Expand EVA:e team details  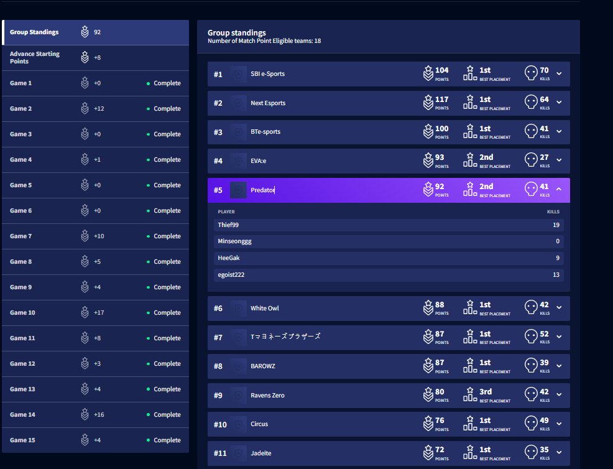559,160
